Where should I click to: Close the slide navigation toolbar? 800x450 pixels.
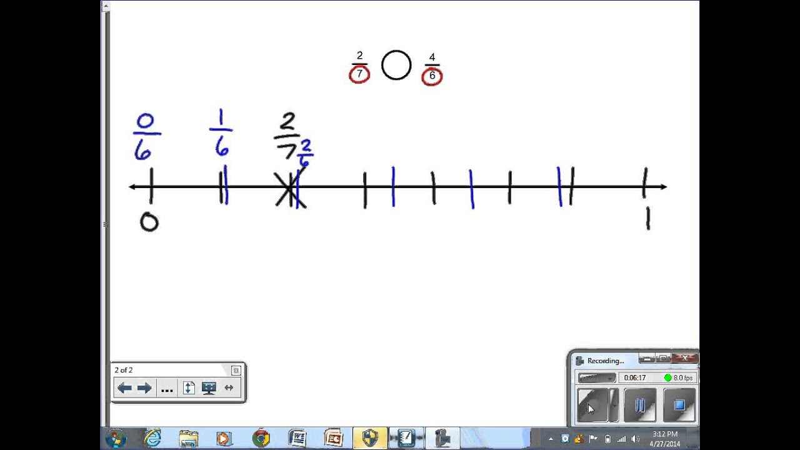[x=236, y=370]
